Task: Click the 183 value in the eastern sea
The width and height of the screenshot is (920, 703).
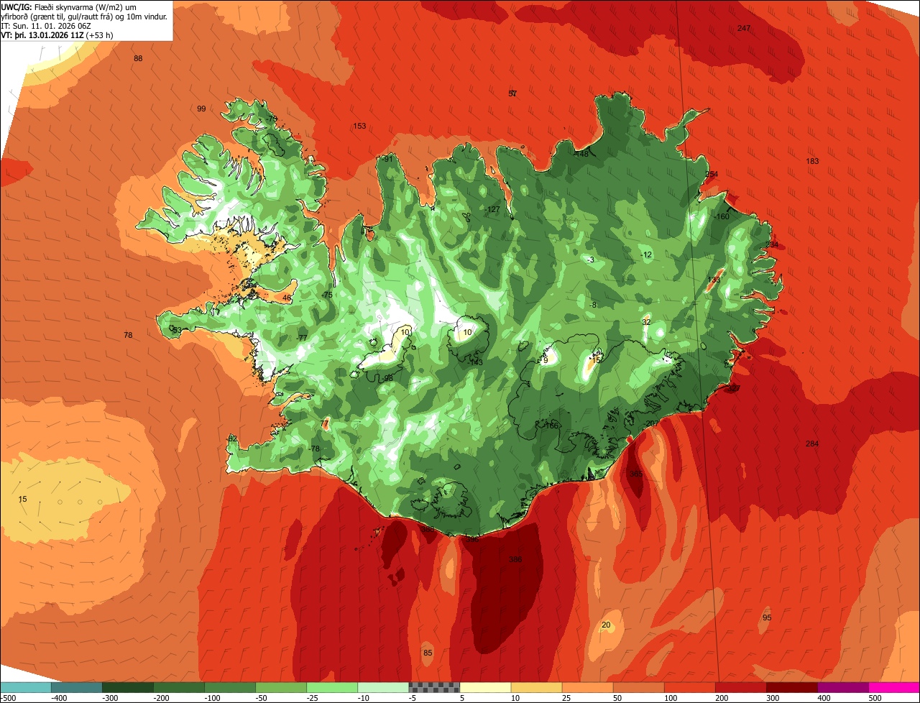Action: pyautogui.click(x=812, y=161)
